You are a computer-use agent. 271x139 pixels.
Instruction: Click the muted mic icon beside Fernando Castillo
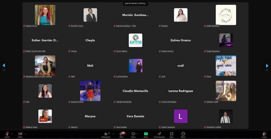[205, 127]
